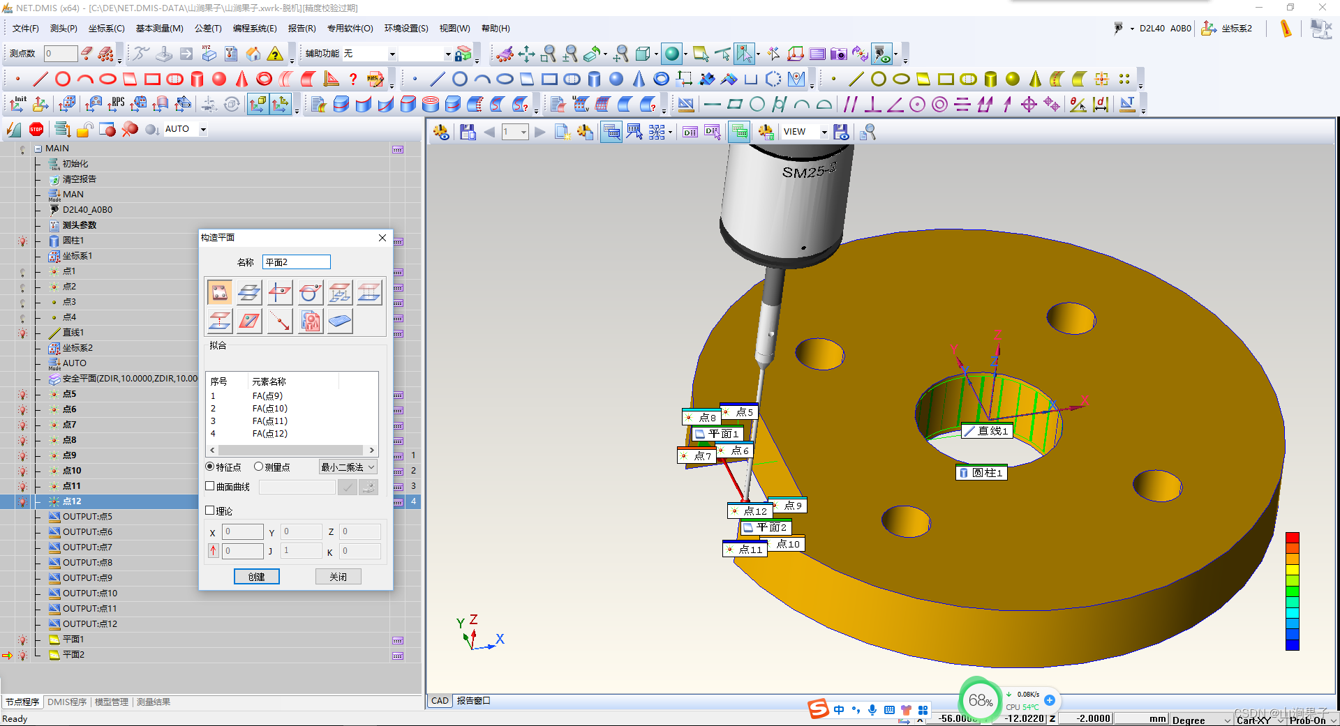The width and height of the screenshot is (1340, 726).
Task: Open the Degree unit dropdown in status bar
Action: click(1228, 720)
